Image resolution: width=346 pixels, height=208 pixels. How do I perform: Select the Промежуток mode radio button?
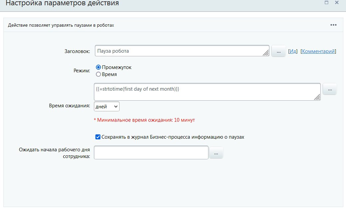coord(98,67)
